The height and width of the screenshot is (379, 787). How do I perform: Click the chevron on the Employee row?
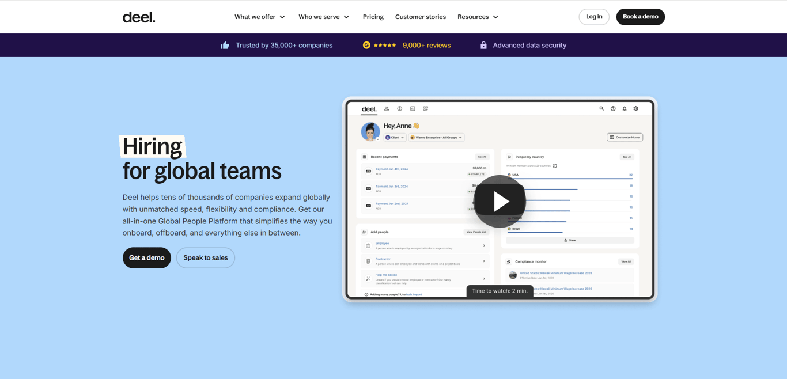484,245
